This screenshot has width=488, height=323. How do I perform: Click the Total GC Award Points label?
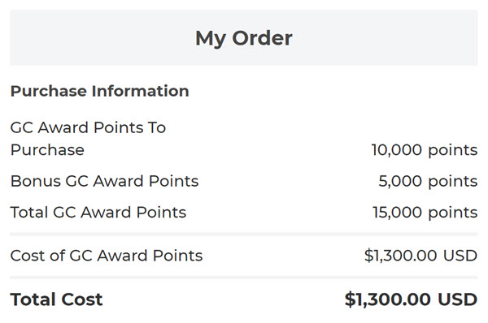coord(98,213)
